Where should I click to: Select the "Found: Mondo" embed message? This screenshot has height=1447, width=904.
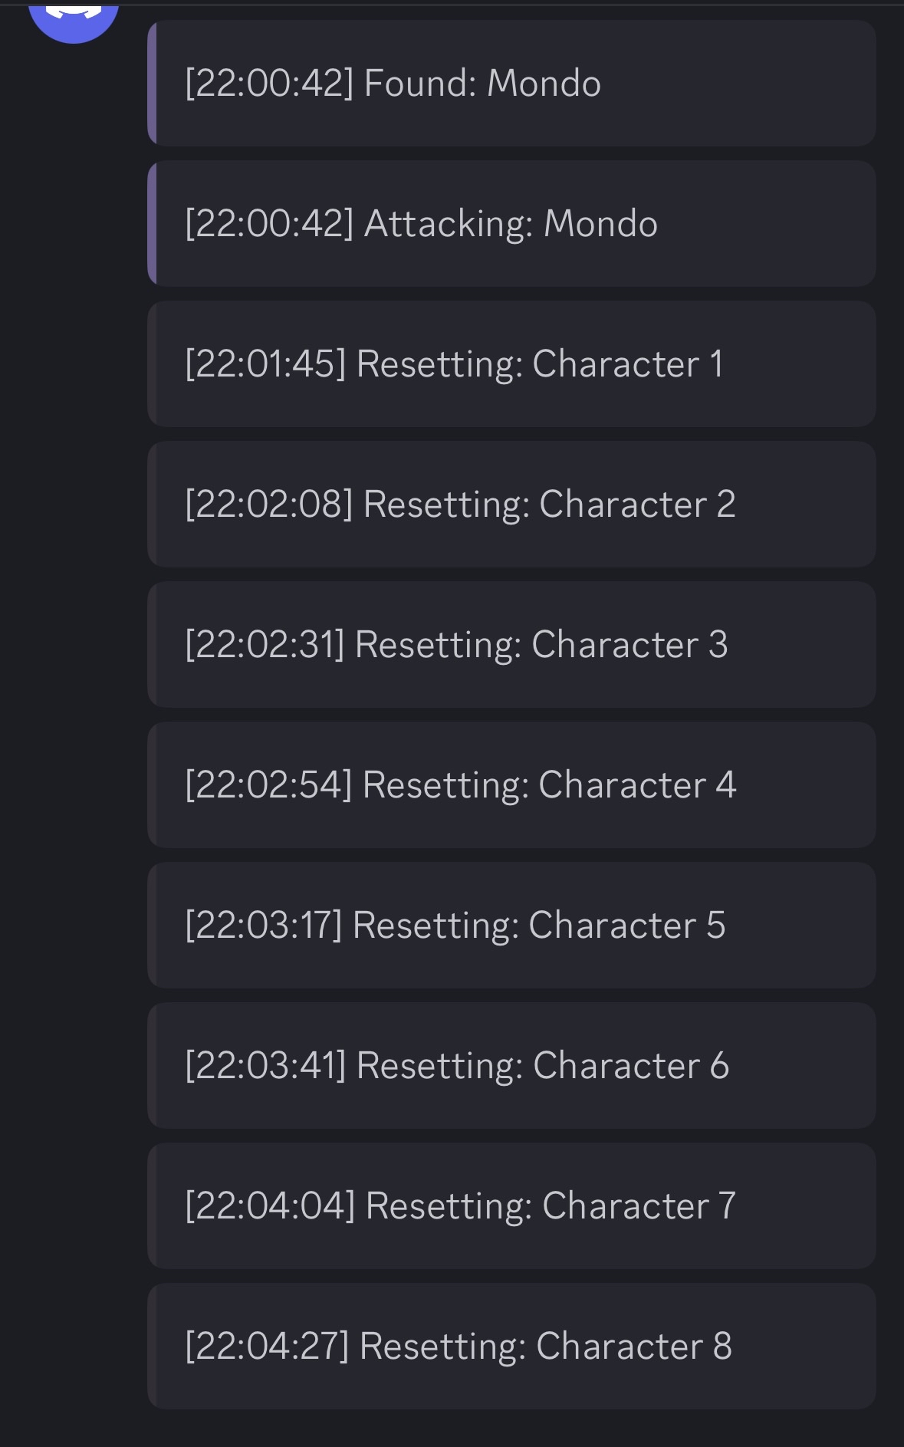pos(511,84)
